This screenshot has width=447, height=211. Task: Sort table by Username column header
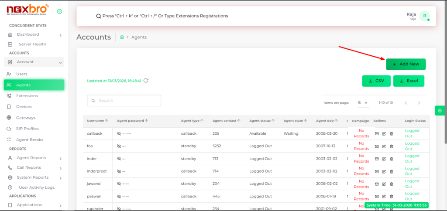(96, 120)
